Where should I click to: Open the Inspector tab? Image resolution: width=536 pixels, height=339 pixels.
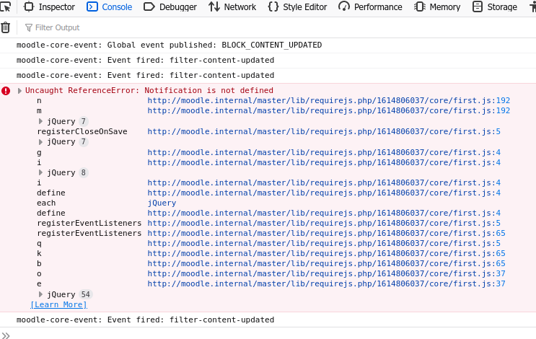pos(49,6)
